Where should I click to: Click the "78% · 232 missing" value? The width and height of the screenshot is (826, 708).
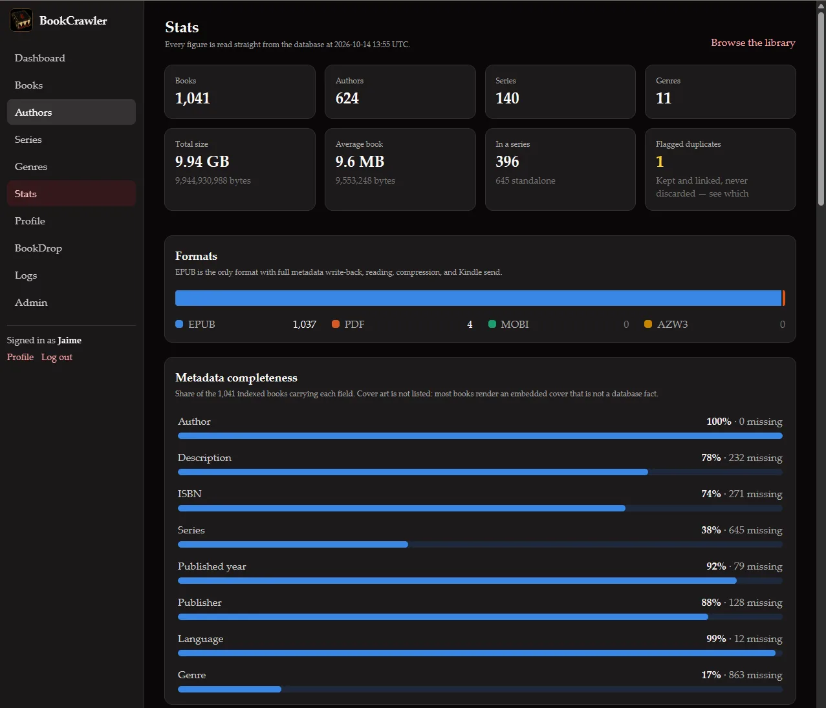(742, 458)
